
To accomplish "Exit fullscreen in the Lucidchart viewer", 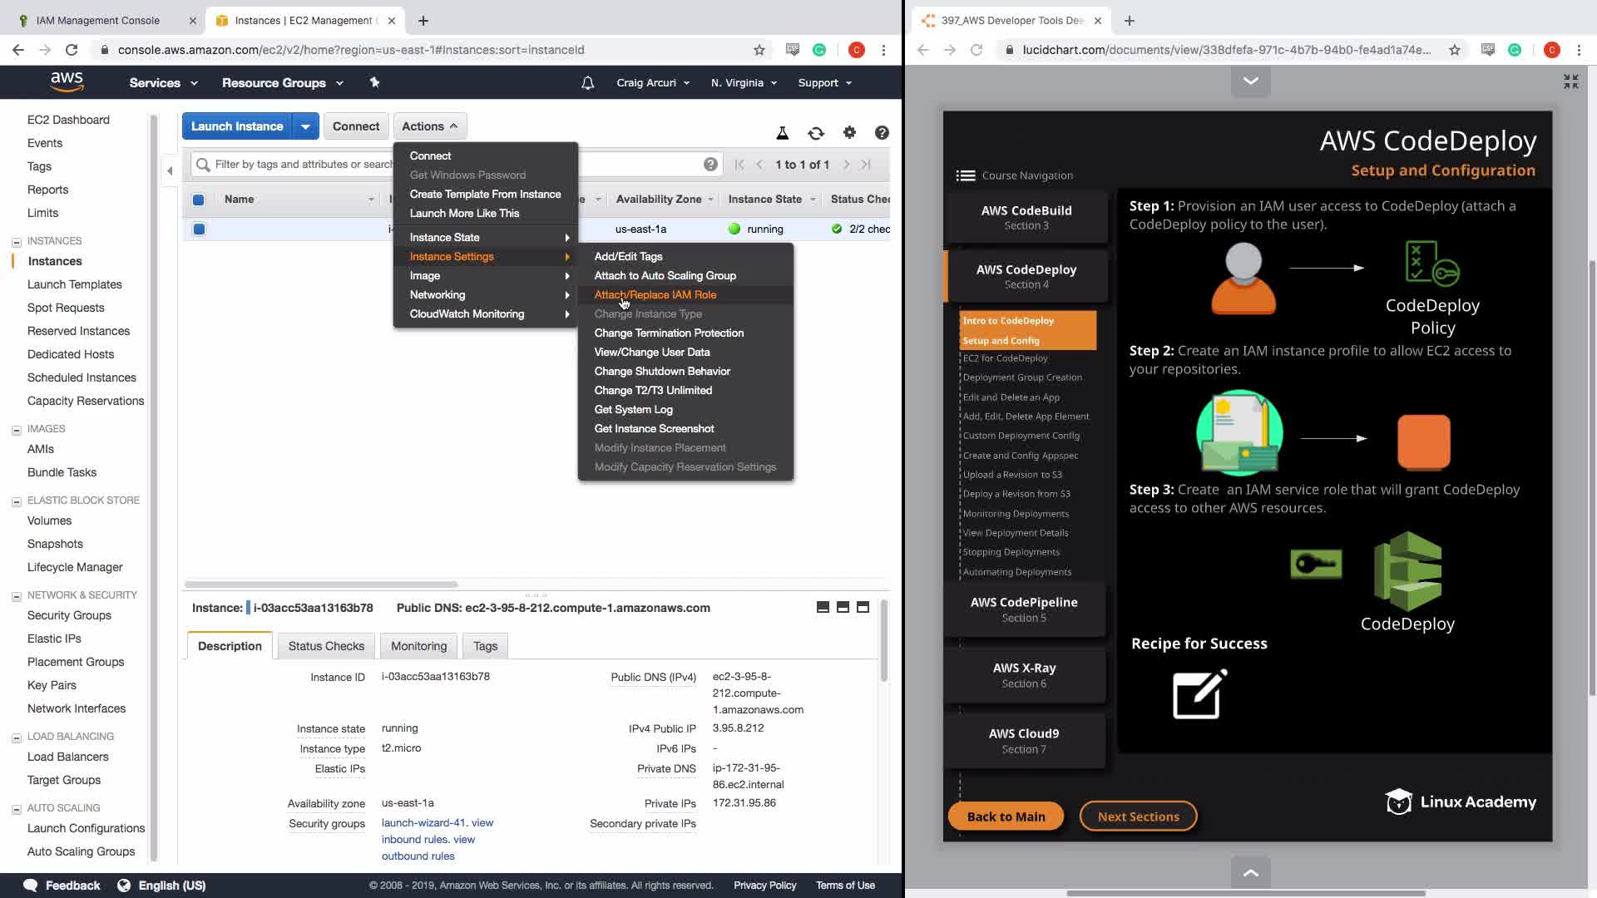I will tap(1570, 81).
